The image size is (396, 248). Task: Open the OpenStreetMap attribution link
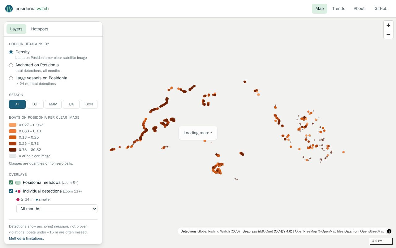click(372, 231)
